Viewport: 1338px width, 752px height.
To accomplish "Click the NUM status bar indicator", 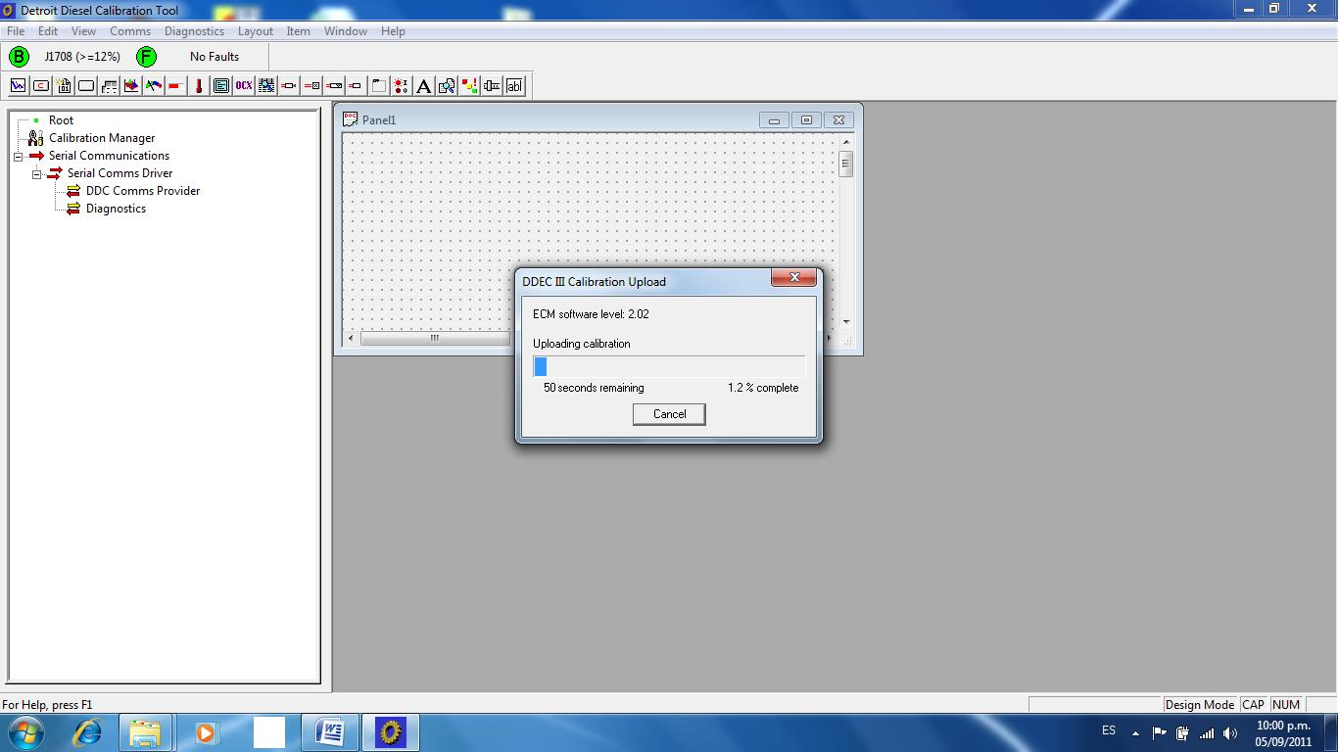I will point(1286,704).
